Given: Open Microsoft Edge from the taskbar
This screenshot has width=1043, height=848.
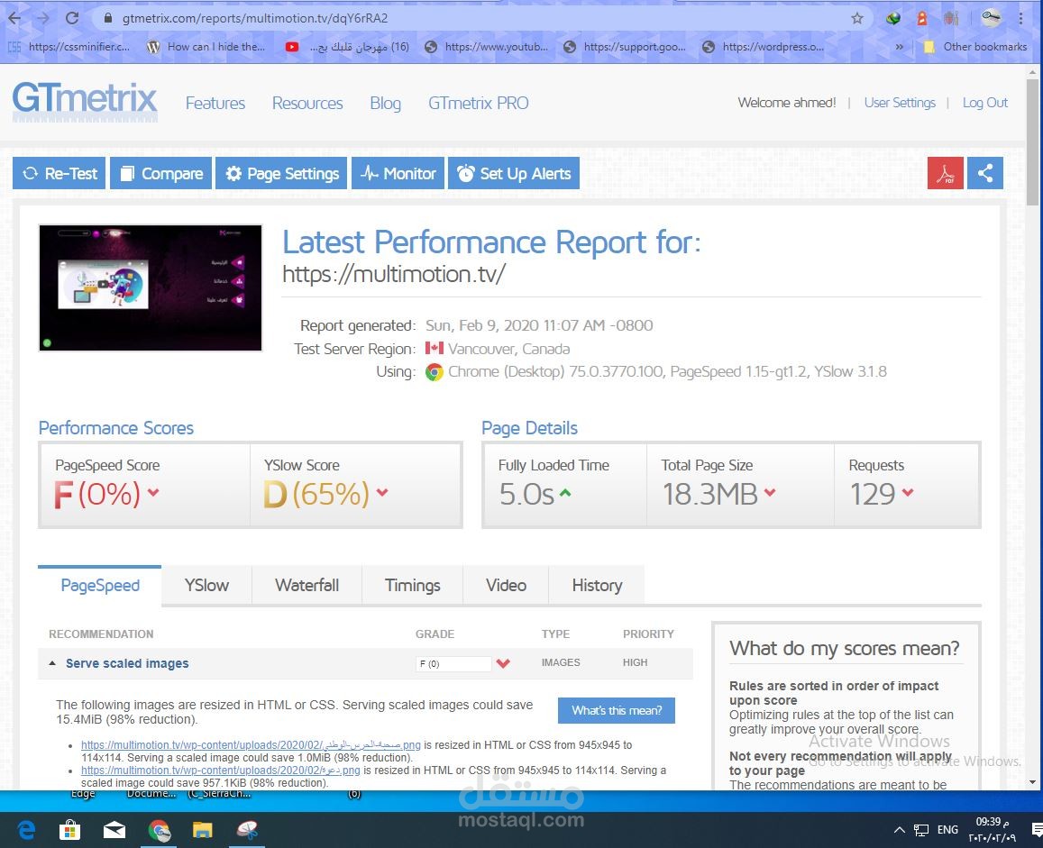Looking at the screenshot, I should (x=27, y=829).
